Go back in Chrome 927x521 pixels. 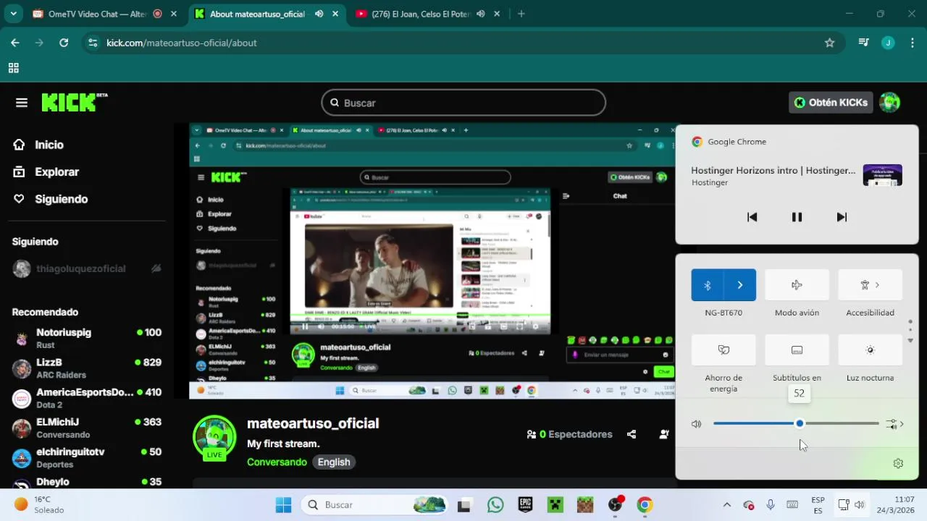14,43
